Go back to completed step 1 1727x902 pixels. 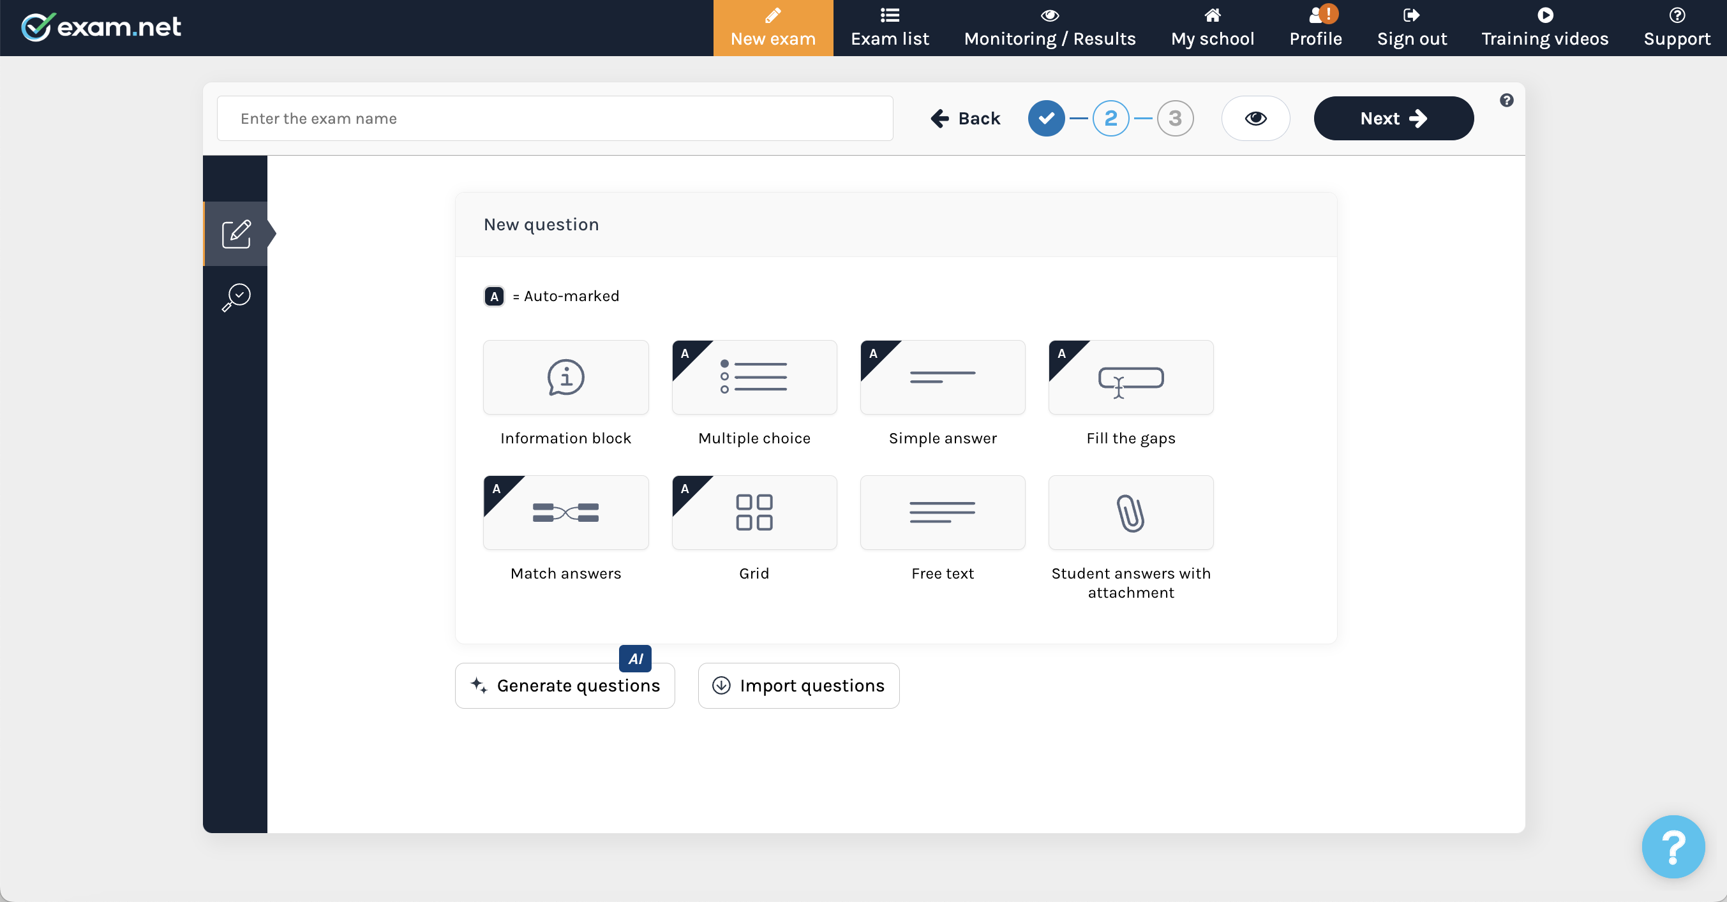(x=1047, y=118)
